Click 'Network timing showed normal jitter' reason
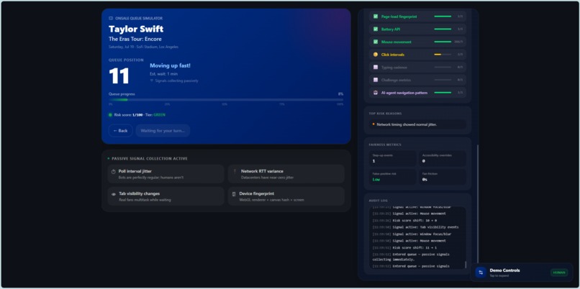Viewport: 580px width, 289px height. [407, 124]
